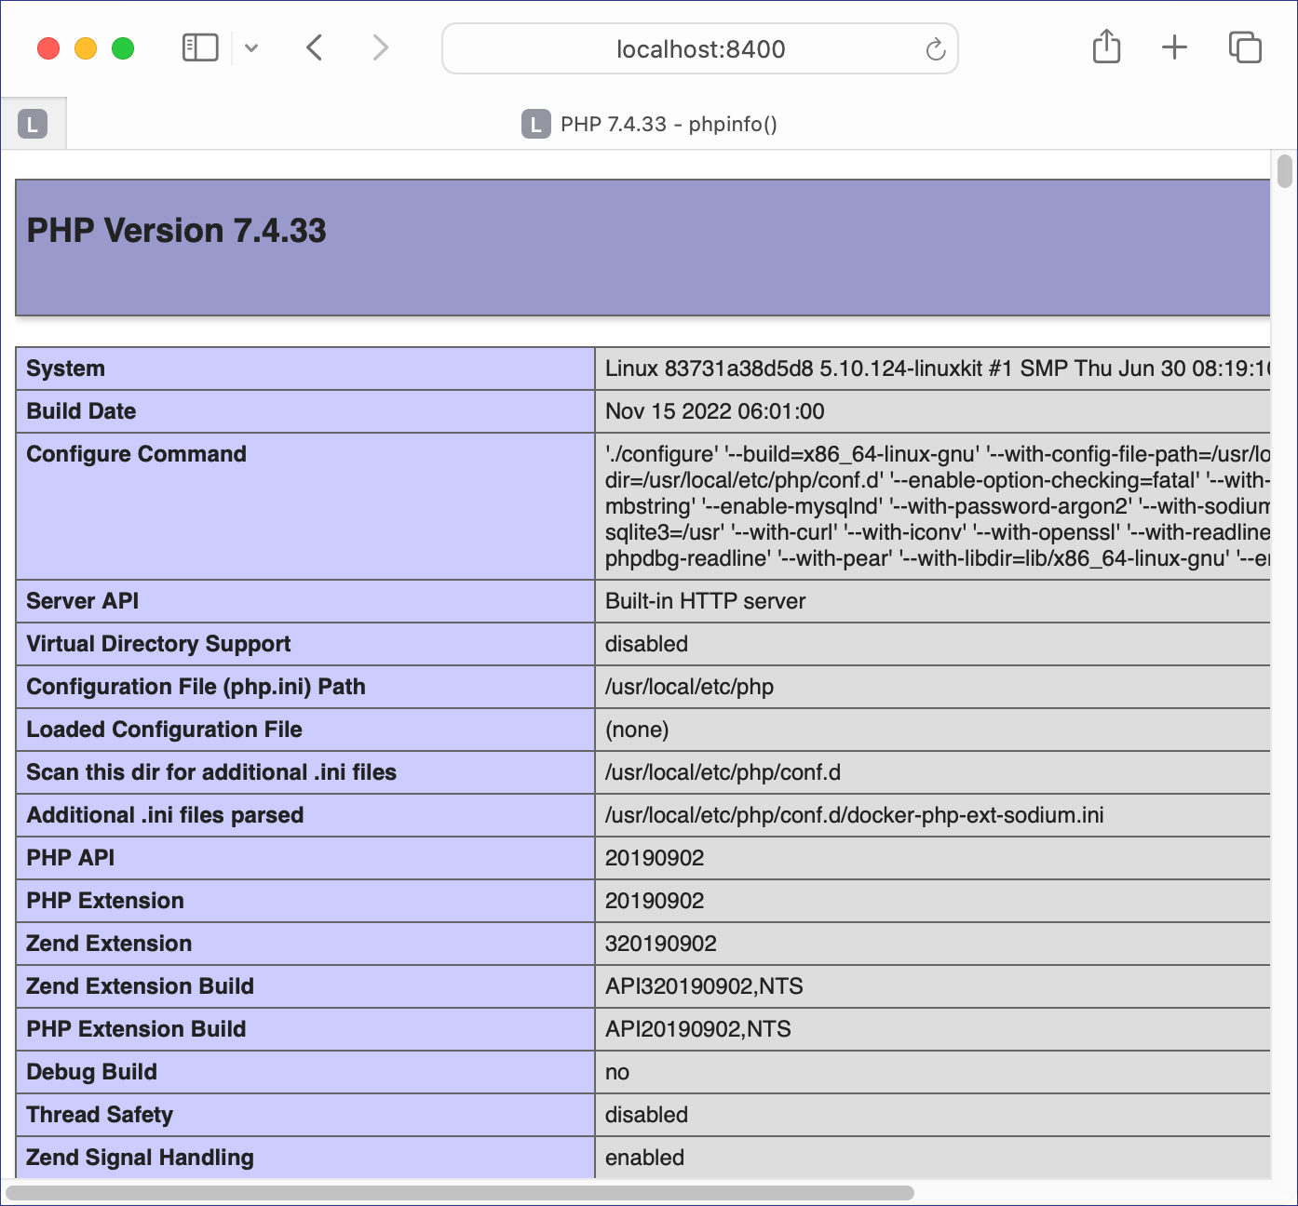Click the localhost:8400 address bar
This screenshot has width=1298, height=1206.
click(700, 49)
